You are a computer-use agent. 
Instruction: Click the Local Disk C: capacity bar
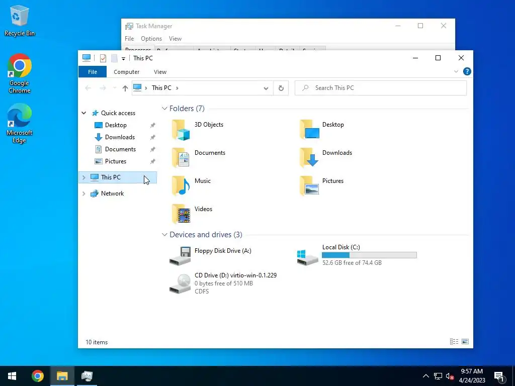point(369,255)
